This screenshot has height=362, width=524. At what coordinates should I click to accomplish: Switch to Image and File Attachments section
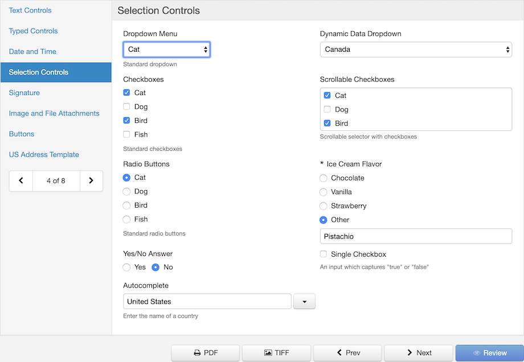point(54,113)
